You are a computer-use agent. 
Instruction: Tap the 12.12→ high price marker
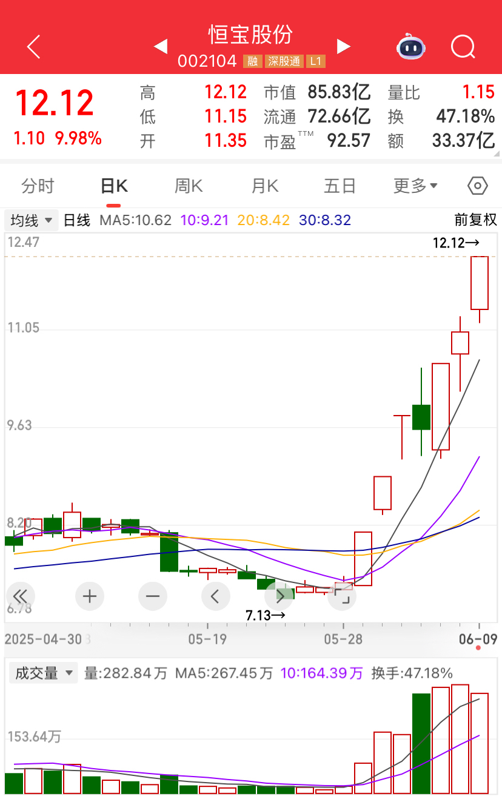click(456, 243)
